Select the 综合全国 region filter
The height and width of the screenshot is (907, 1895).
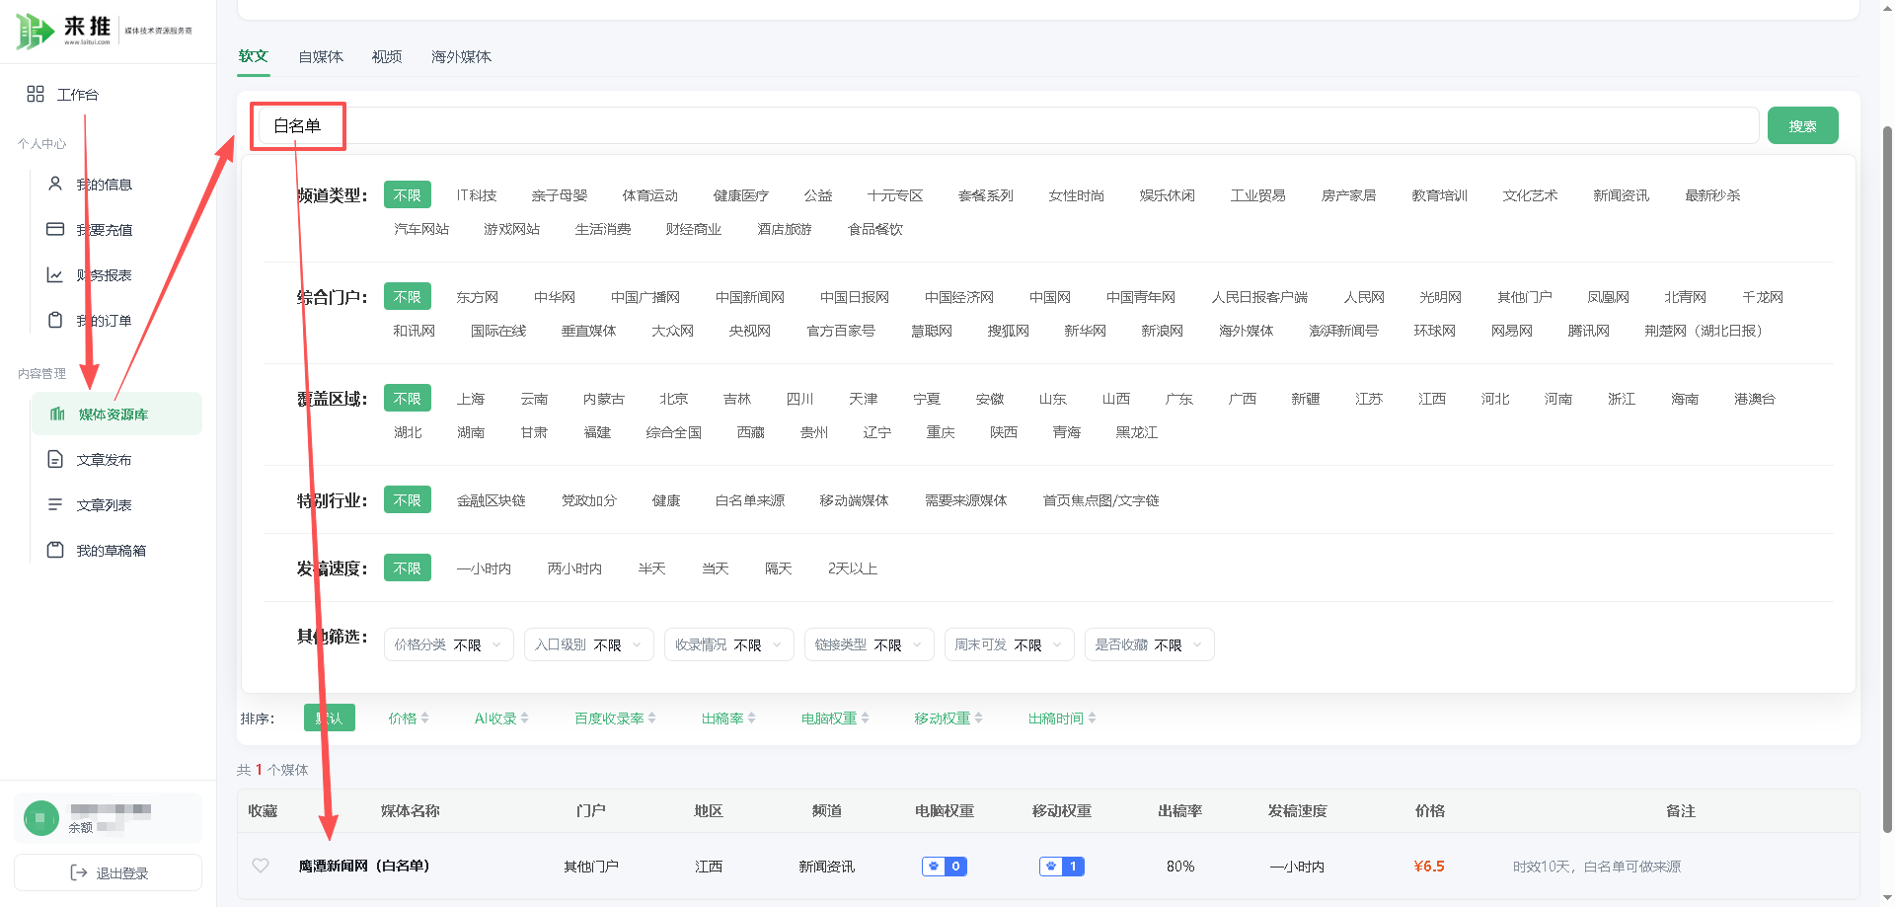(674, 432)
